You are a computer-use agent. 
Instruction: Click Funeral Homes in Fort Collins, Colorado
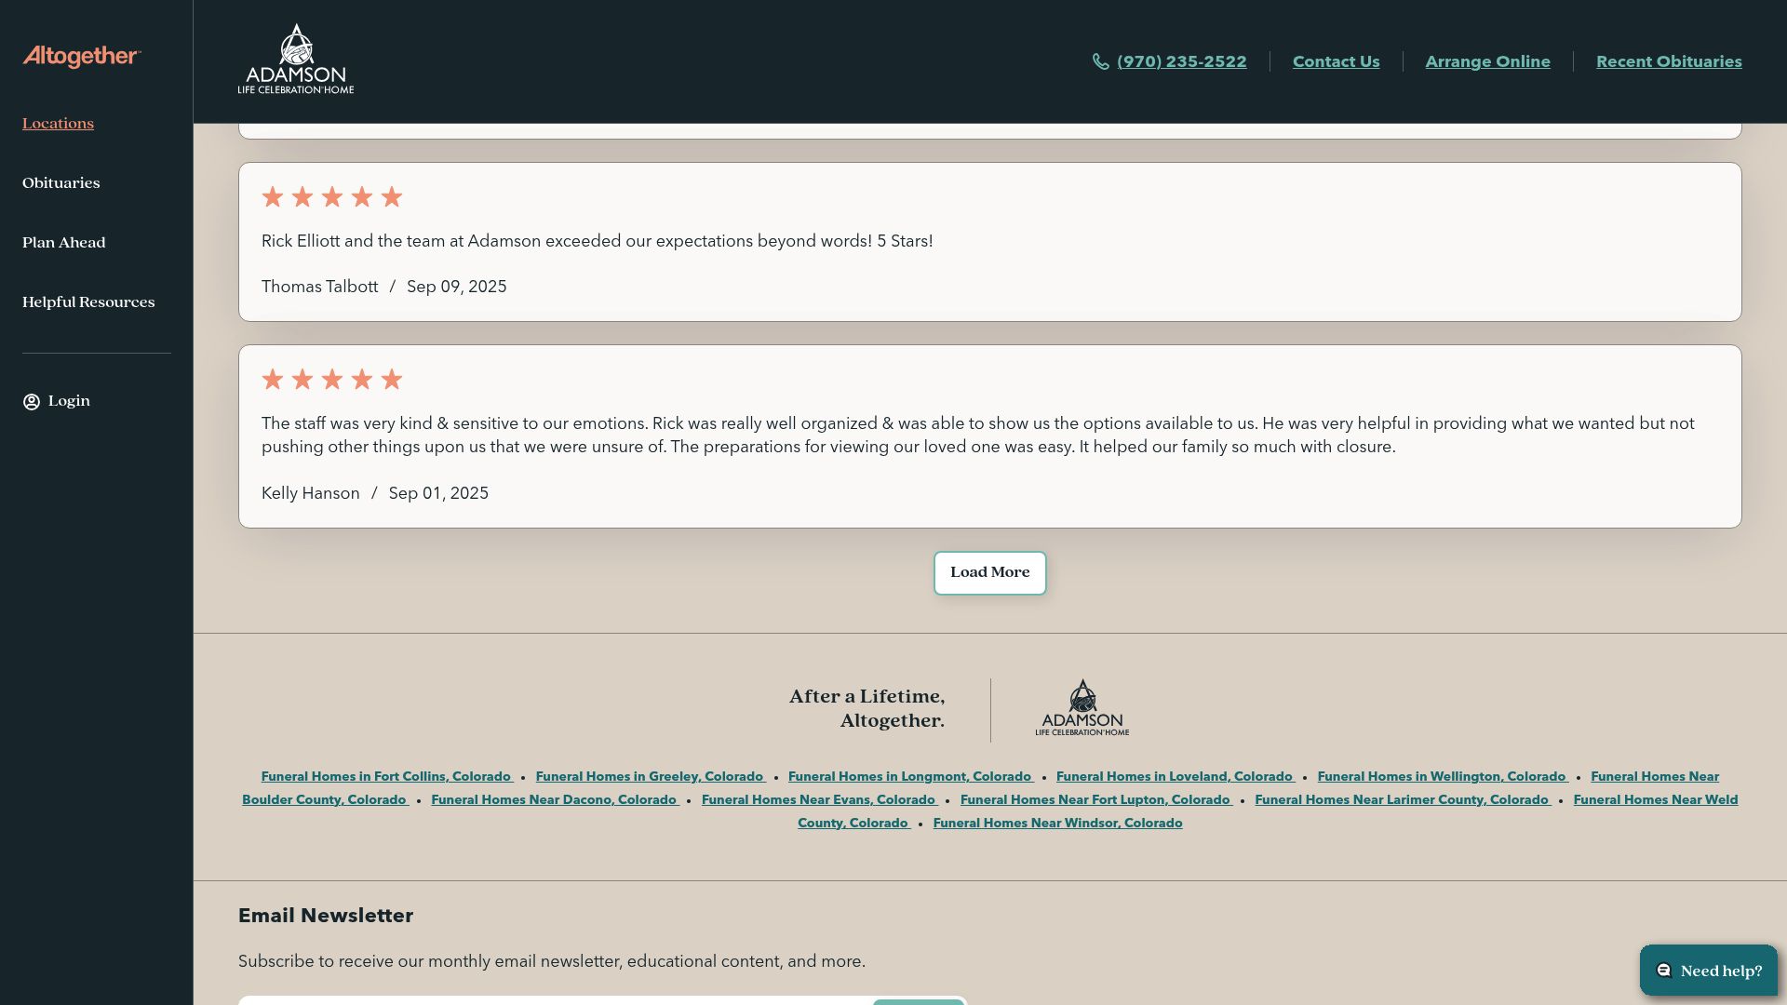pyautogui.click(x=386, y=777)
